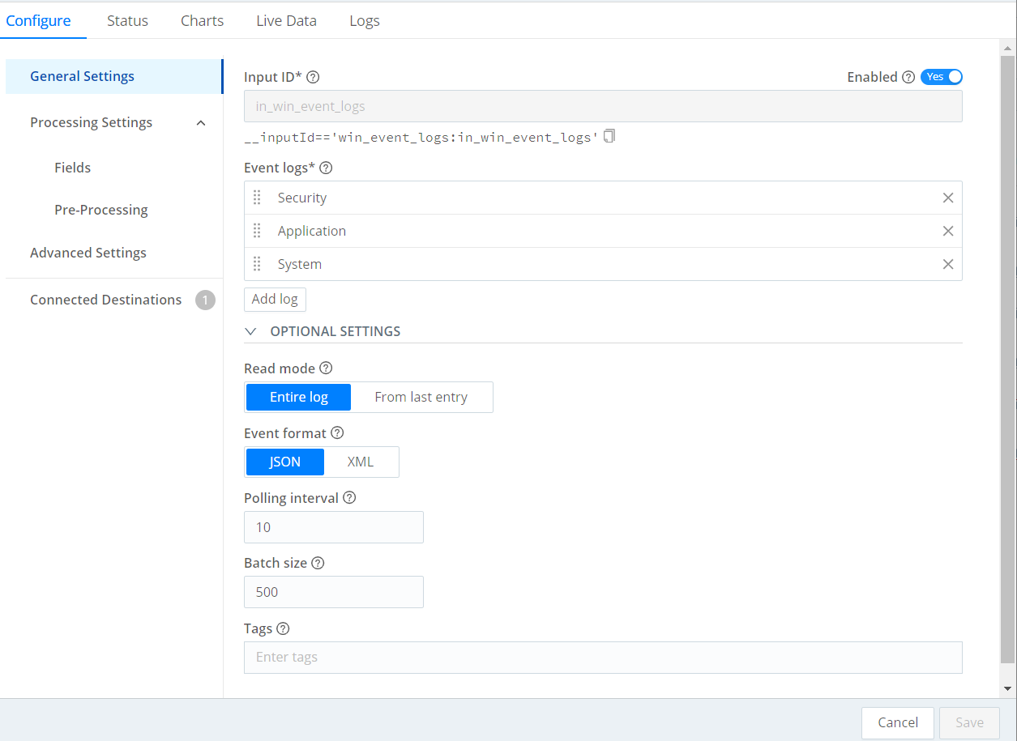This screenshot has height=741, width=1017.
Task: Switch to the Live Data tab
Action: [x=286, y=21]
